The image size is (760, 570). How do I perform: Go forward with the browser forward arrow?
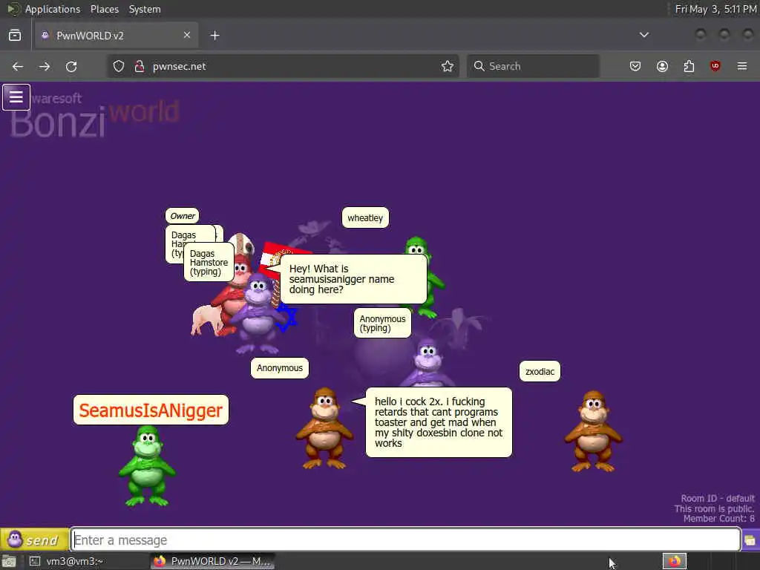pyautogui.click(x=45, y=66)
